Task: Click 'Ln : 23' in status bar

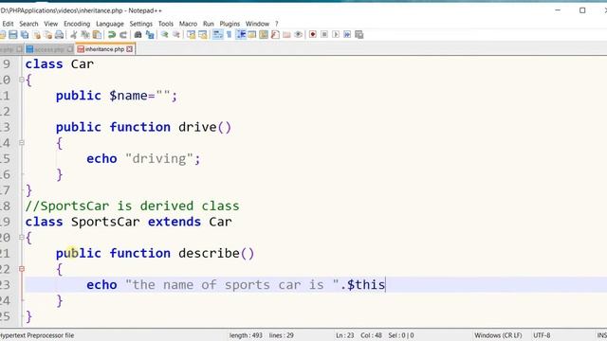Action: point(345,335)
